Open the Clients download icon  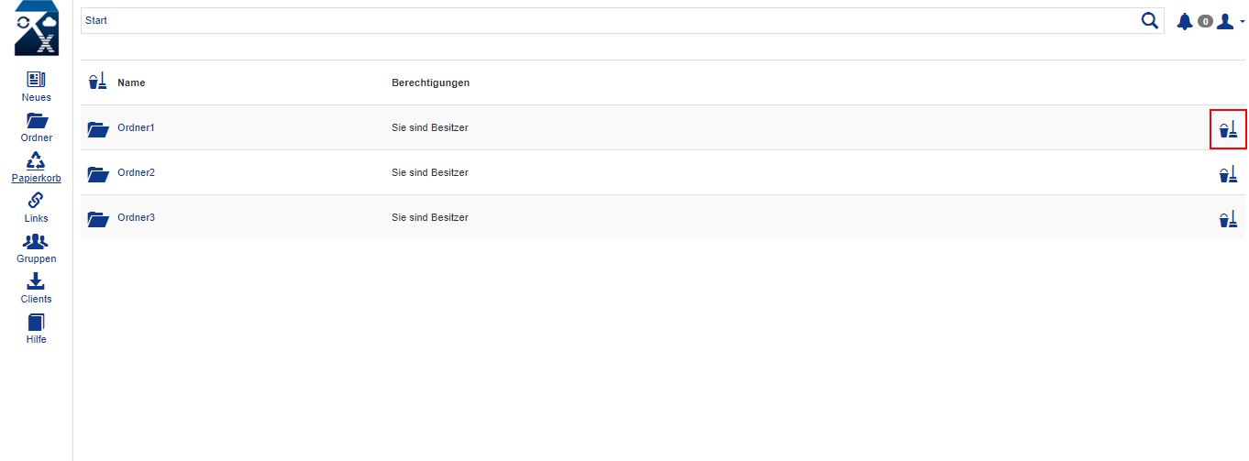(x=36, y=281)
